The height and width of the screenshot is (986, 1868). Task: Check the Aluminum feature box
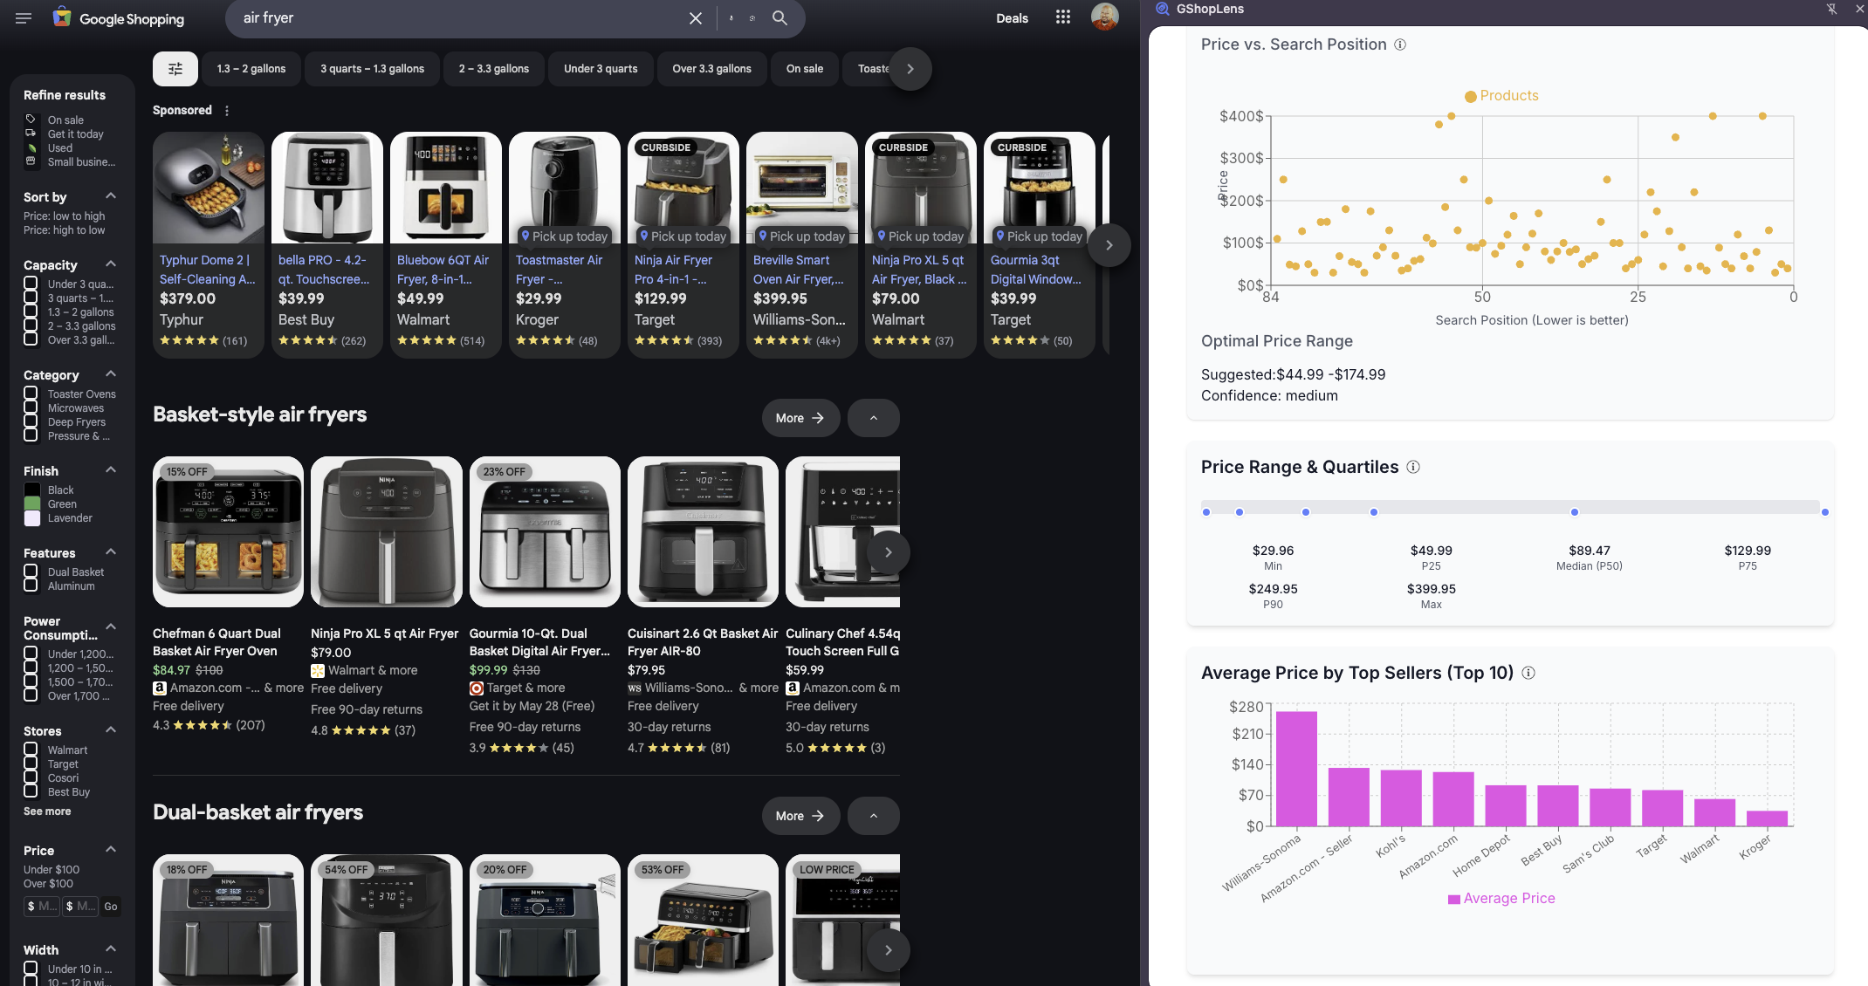point(31,585)
